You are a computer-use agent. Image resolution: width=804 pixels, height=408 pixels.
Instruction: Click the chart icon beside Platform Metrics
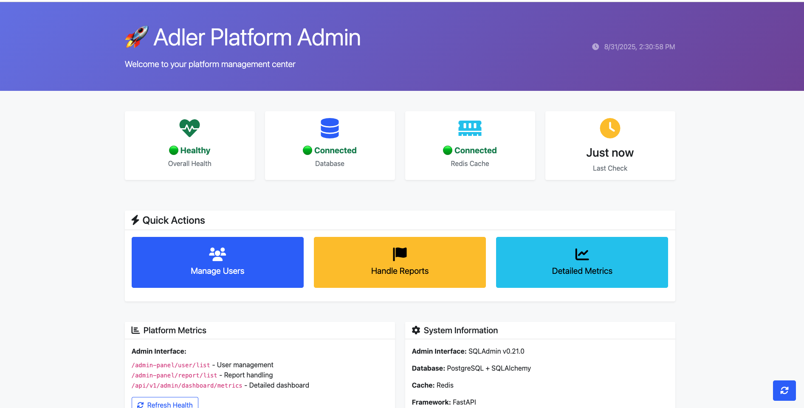point(135,330)
